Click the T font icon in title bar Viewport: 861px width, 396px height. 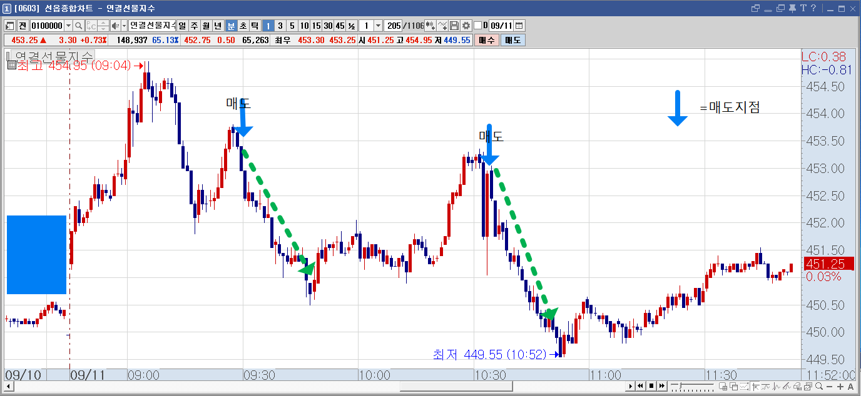pyautogui.click(x=803, y=8)
